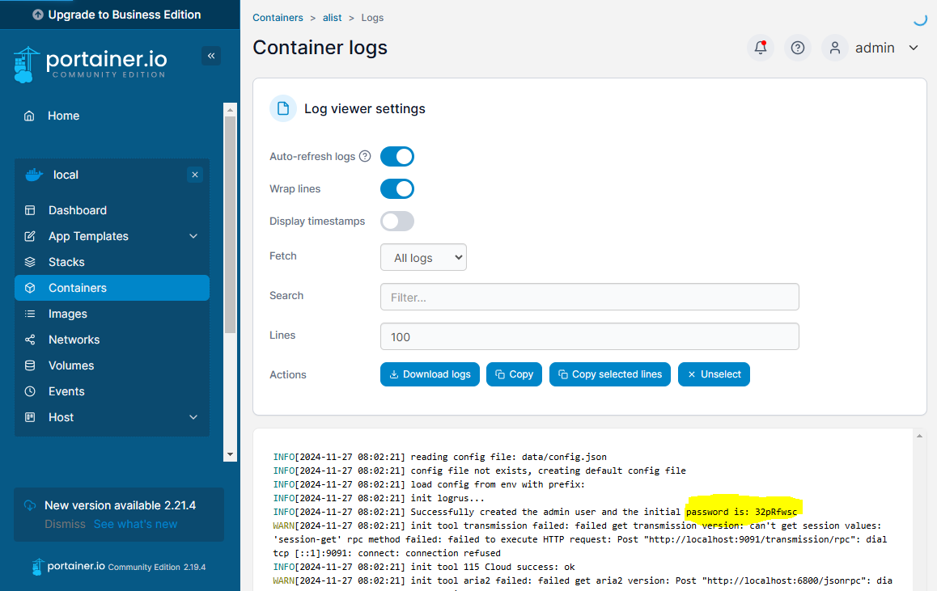Go back to Containers via breadcrumb
Viewport: 937px width, 591px height.
click(x=279, y=17)
